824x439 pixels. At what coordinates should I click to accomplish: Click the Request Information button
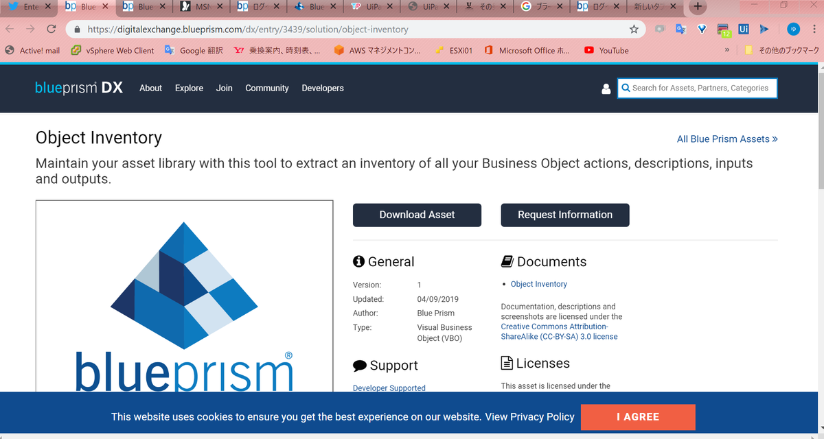tap(565, 215)
